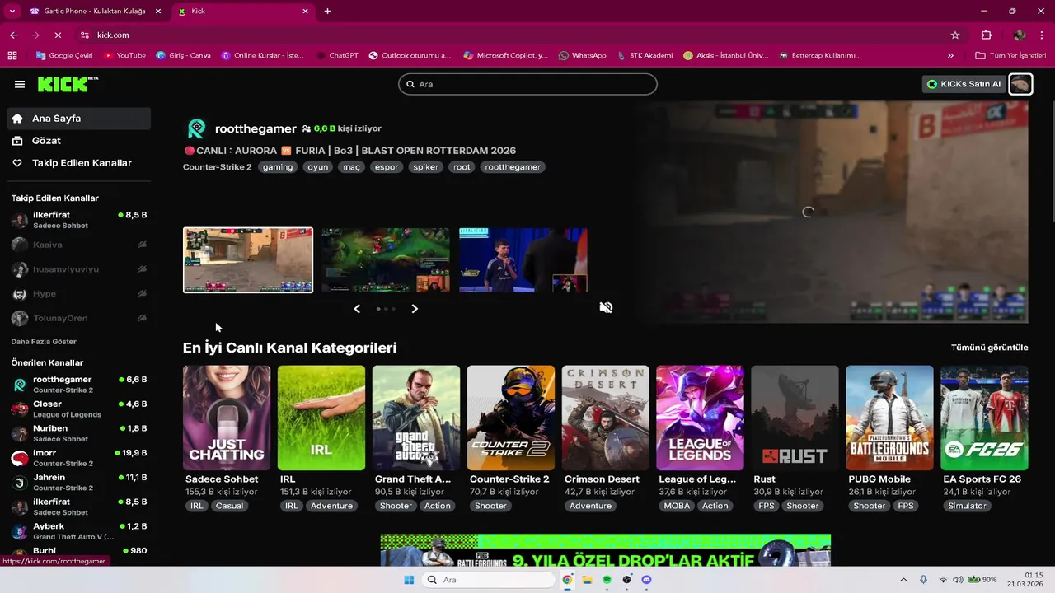Show hidden system tray icons
Image resolution: width=1055 pixels, height=593 pixels.
[x=903, y=580]
